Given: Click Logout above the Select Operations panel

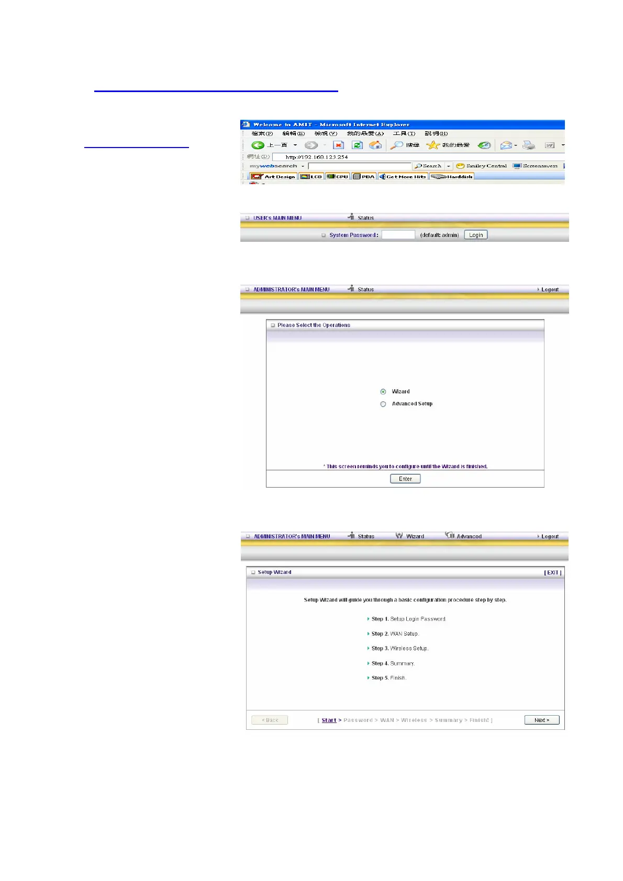Looking at the screenshot, I should [x=548, y=289].
